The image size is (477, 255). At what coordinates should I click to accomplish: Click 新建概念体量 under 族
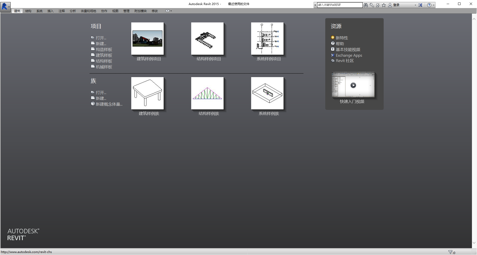point(109,104)
